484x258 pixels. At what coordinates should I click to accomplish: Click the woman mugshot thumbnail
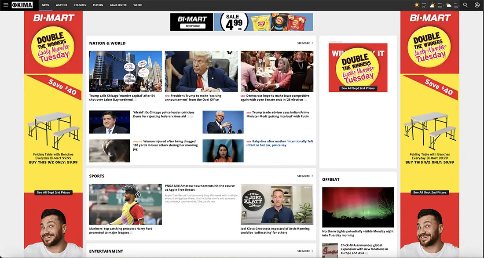coord(223,151)
